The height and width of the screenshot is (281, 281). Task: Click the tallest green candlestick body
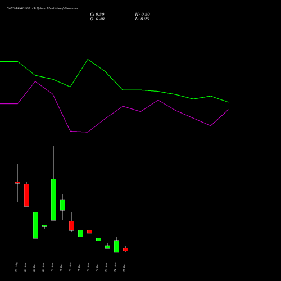(53, 200)
